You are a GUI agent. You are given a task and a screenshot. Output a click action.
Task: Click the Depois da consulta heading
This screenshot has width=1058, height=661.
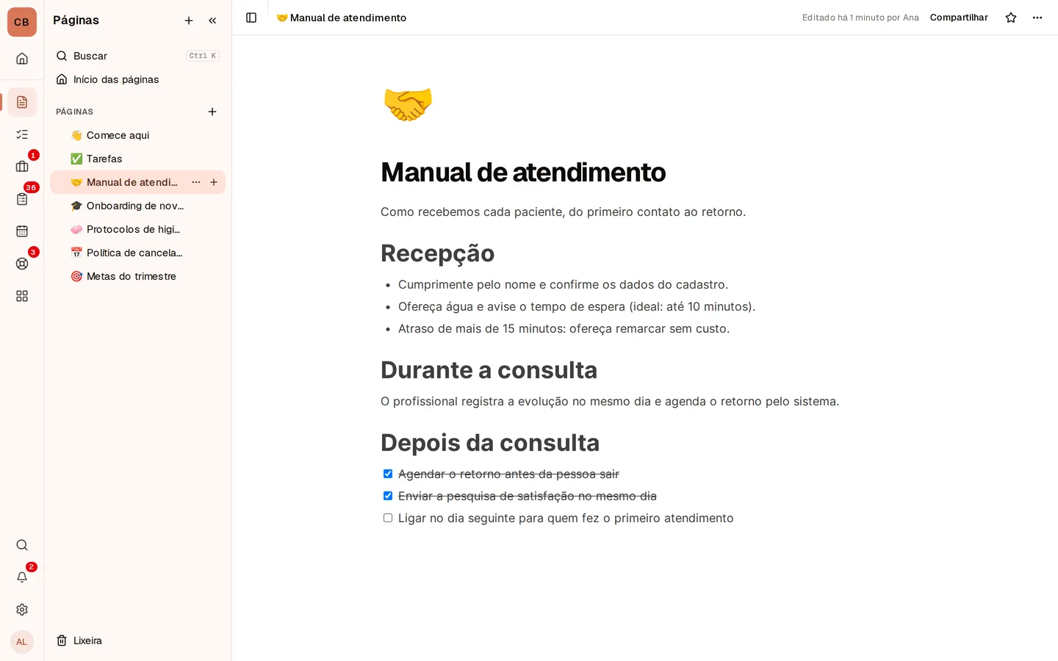click(490, 442)
